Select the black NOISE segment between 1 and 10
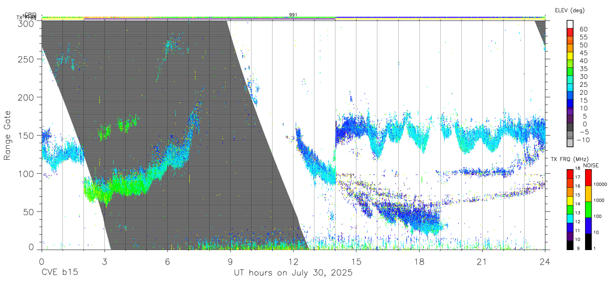Image resolution: width=613 pixels, height=283 pixels. coord(589,241)
